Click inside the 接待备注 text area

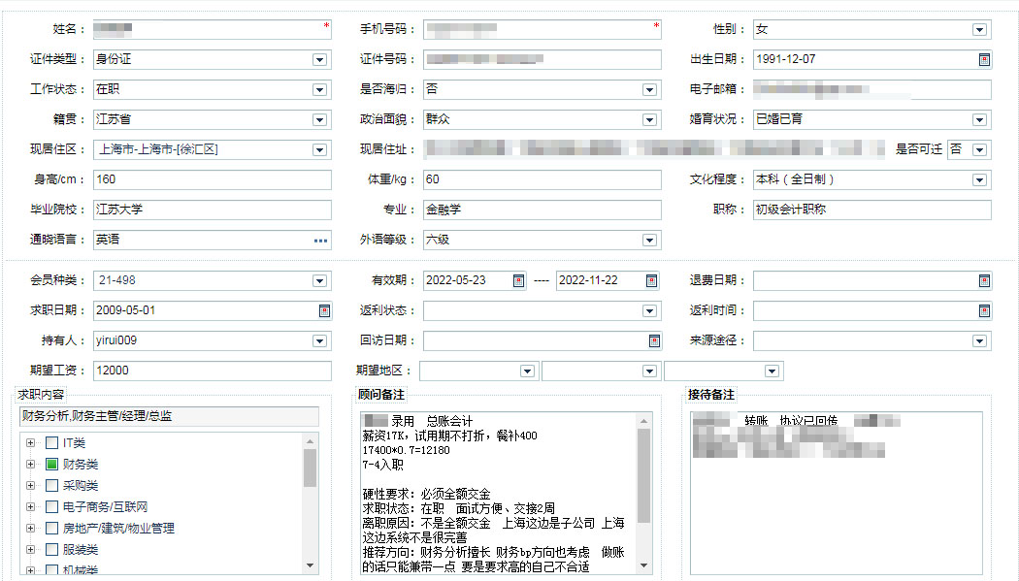pyautogui.click(x=837, y=494)
